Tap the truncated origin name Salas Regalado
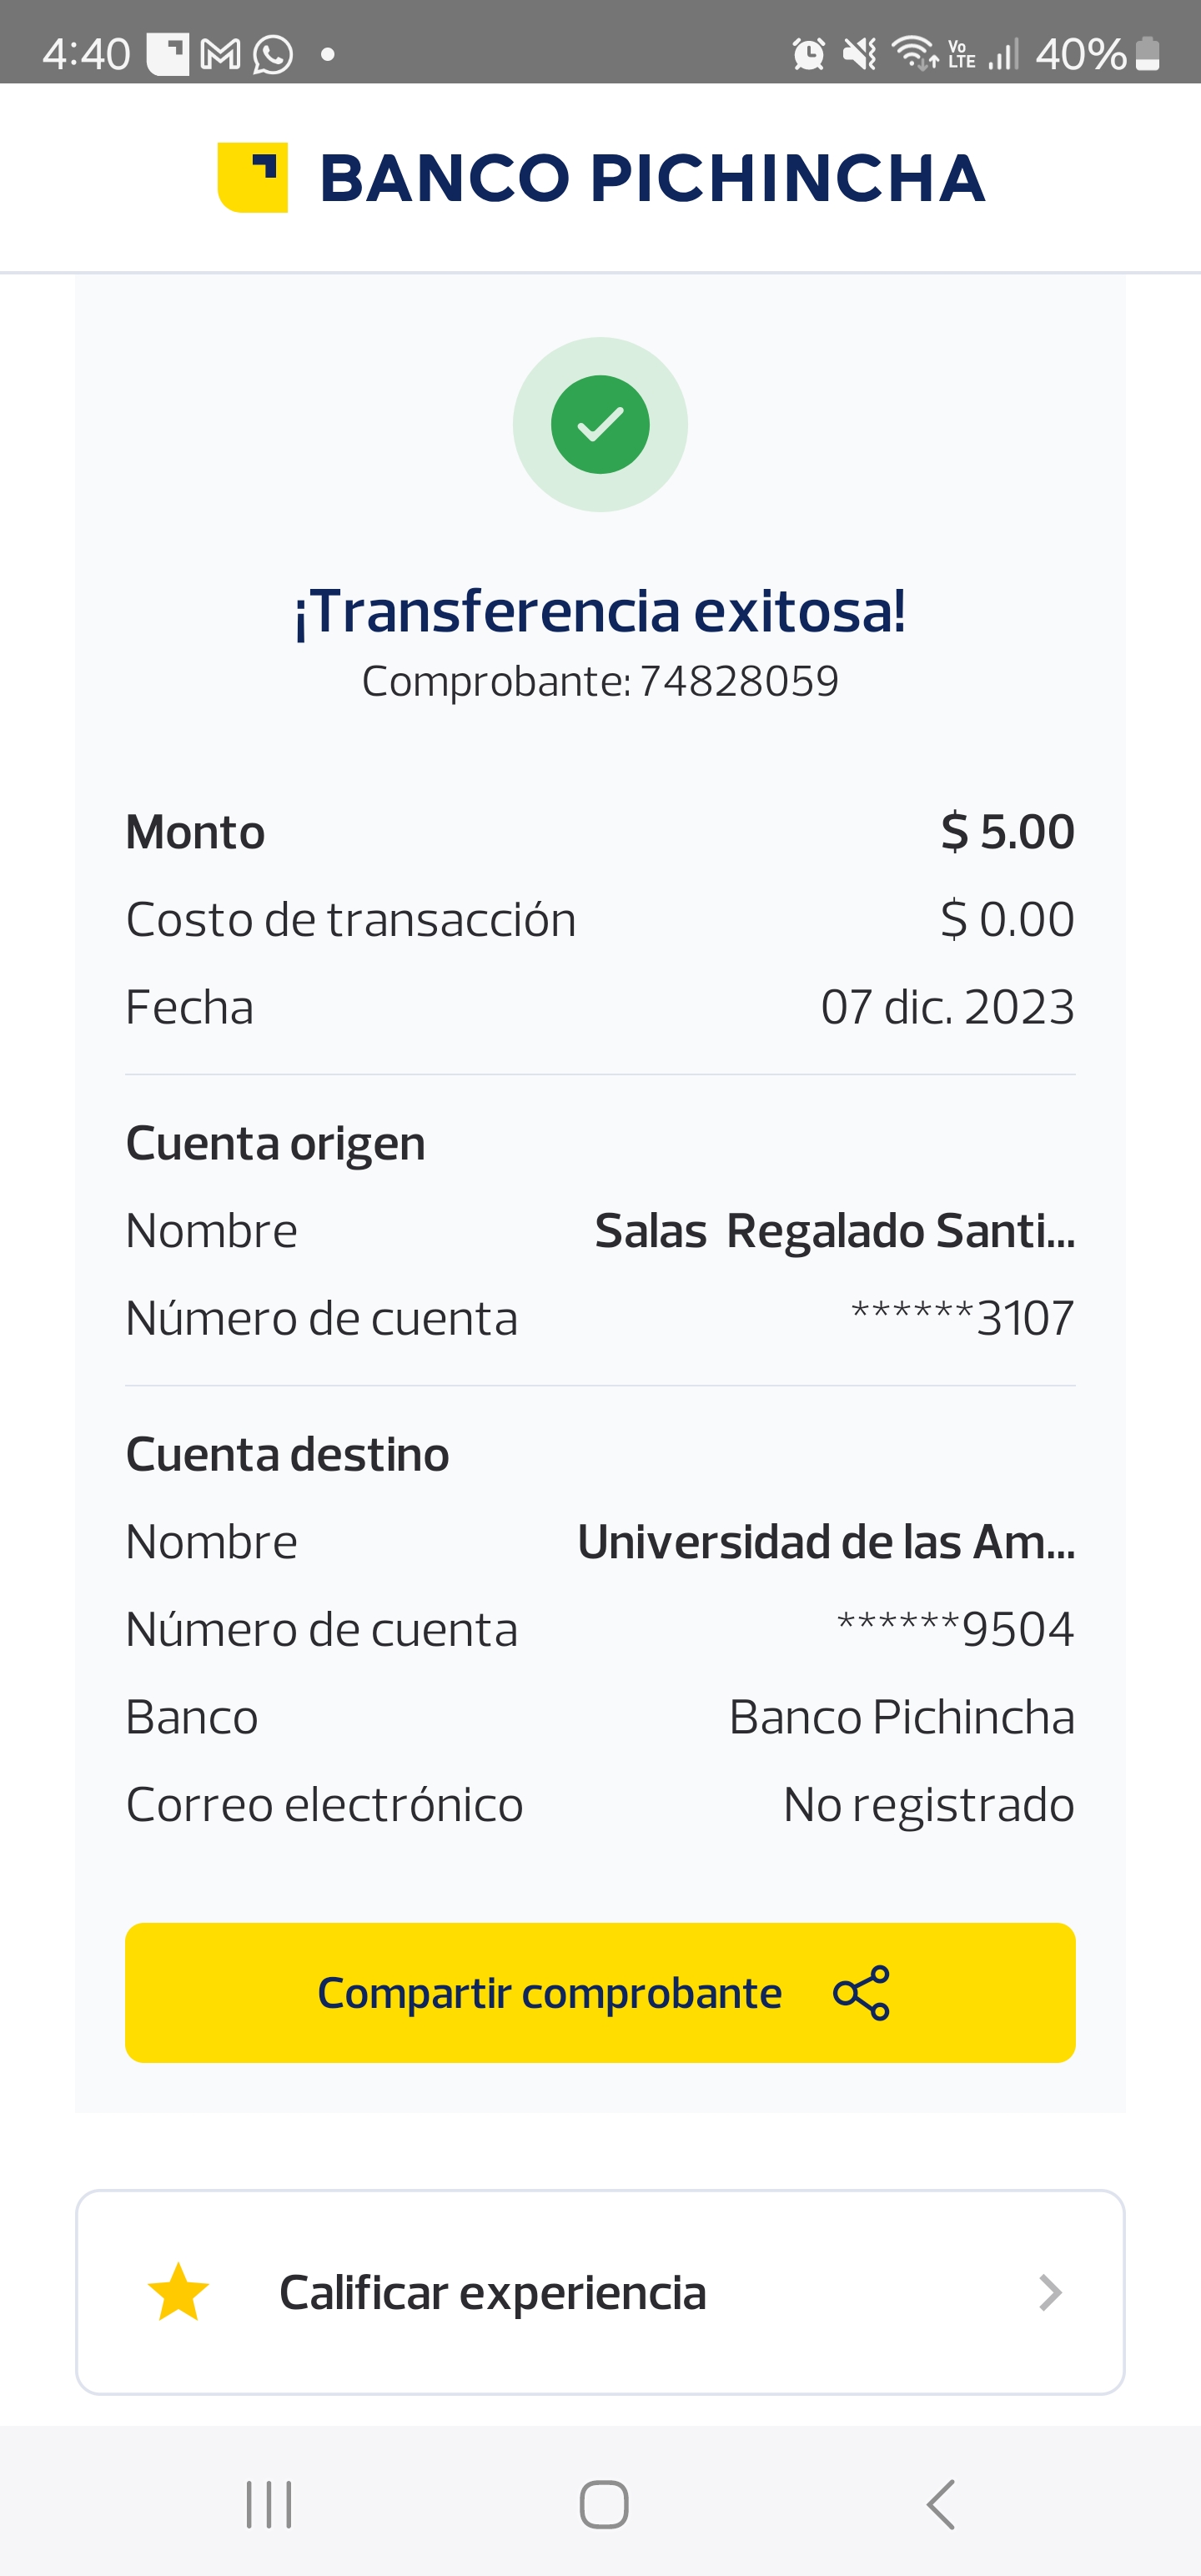Viewport: 1201px width, 2576px height. [834, 1231]
